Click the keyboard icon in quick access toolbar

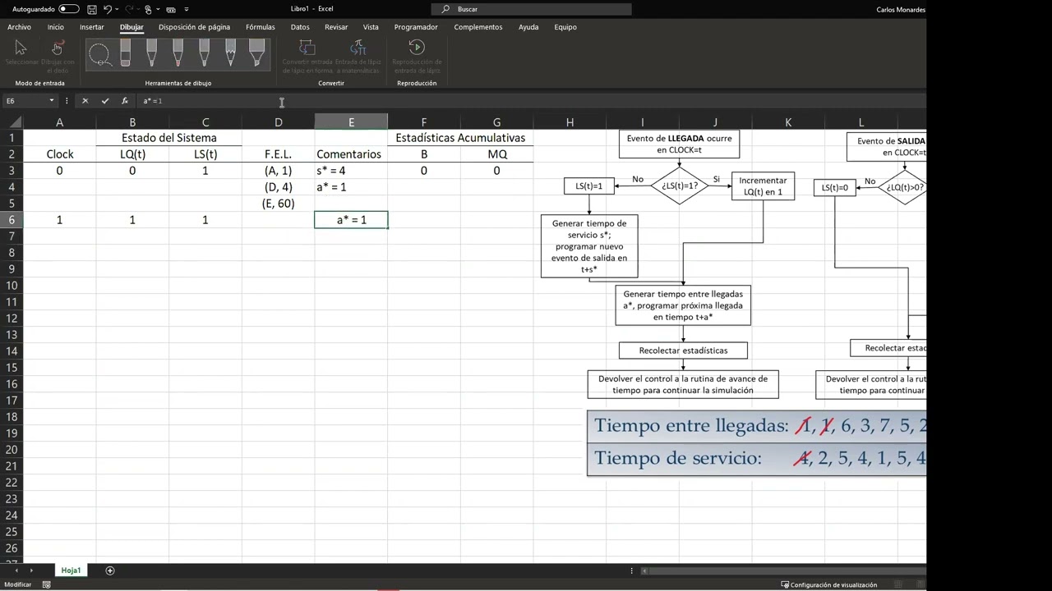pyautogui.click(x=171, y=9)
